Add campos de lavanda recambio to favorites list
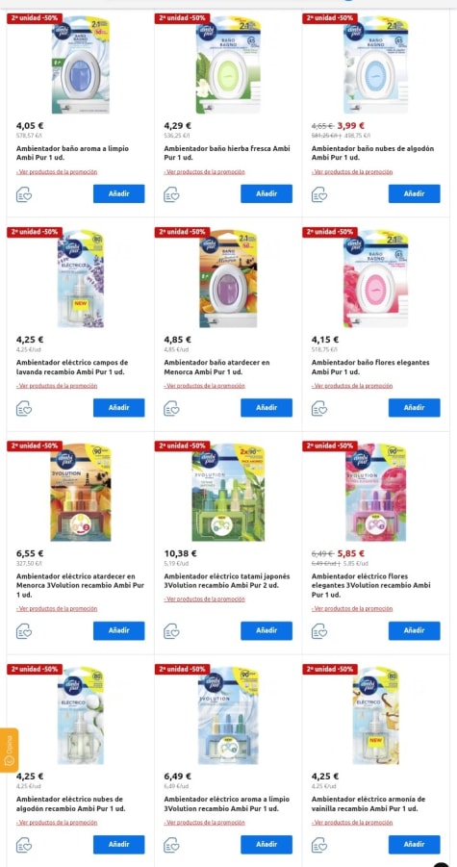 click(24, 408)
